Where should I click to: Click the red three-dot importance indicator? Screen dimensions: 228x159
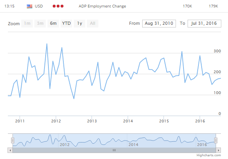pos(58,6)
